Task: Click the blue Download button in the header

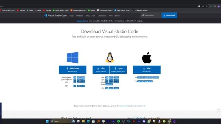Action: click(x=169, y=15)
